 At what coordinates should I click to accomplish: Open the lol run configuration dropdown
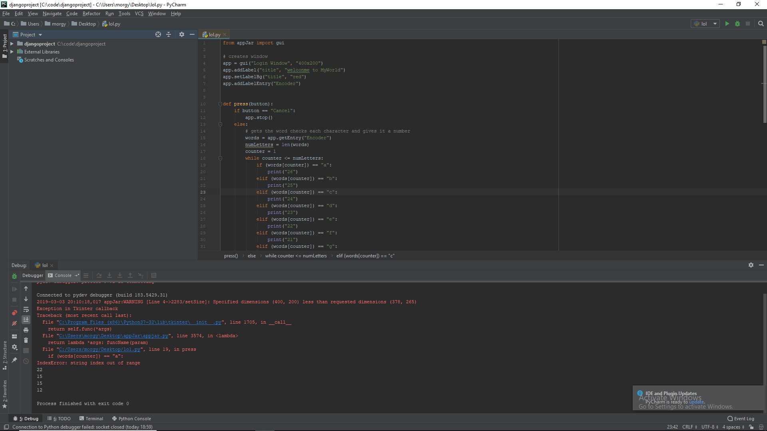tap(715, 24)
